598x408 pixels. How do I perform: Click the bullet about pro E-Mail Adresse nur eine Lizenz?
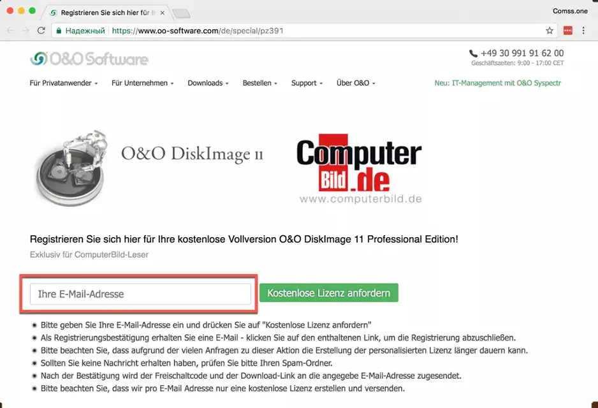[222, 388]
